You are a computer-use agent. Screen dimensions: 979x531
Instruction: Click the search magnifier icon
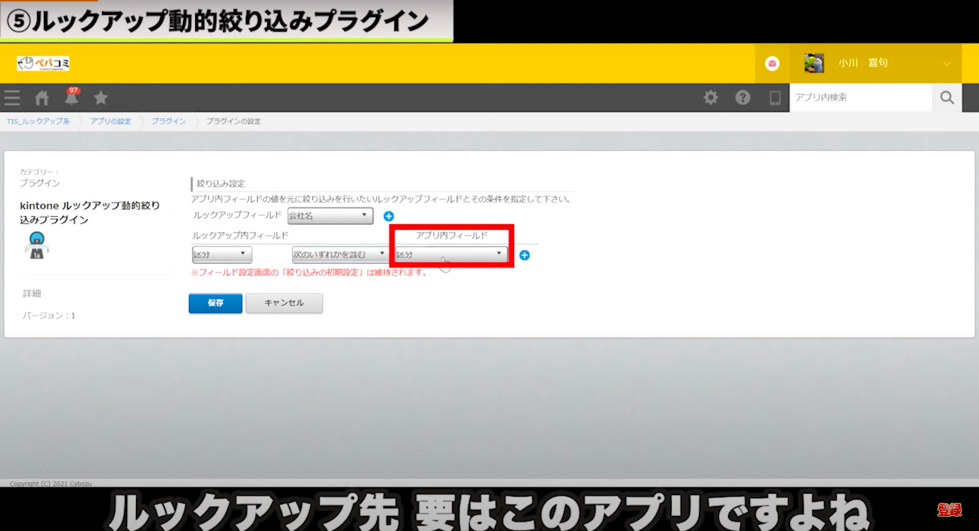point(947,98)
